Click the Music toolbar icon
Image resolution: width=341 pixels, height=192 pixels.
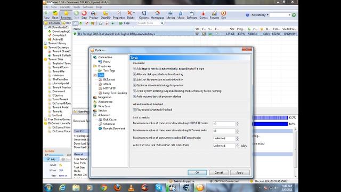[181, 15]
